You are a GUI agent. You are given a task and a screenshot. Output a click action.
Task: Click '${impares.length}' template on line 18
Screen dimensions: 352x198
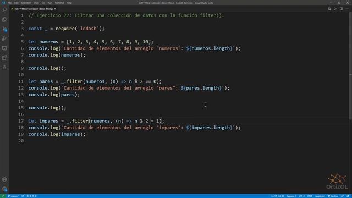(x=209, y=128)
